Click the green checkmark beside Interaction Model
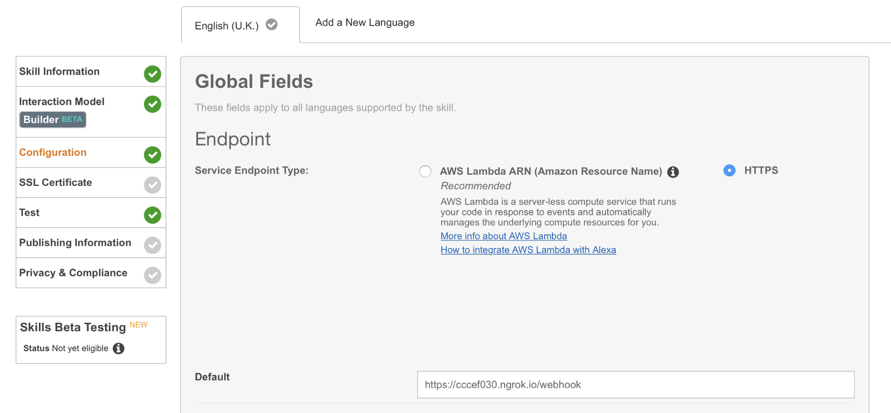Viewport: 891px width, 413px height. point(153,104)
